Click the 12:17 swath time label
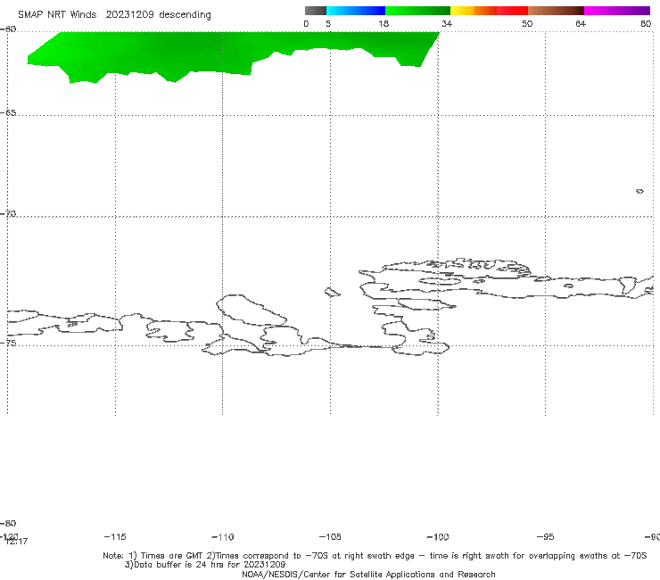The width and height of the screenshot is (660, 580). pos(17,542)
